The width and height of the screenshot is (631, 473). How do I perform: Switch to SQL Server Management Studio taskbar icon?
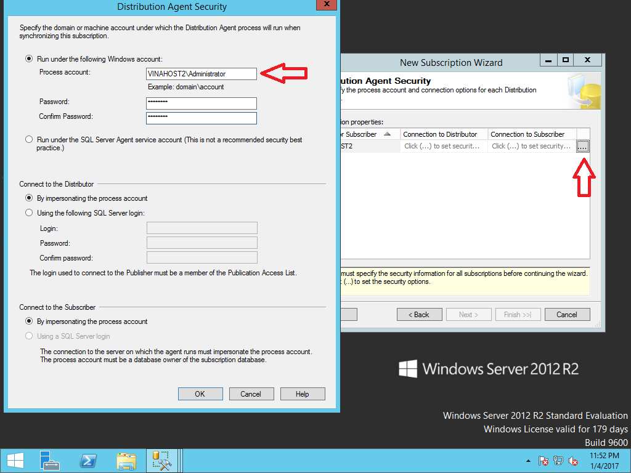(163, 461)
